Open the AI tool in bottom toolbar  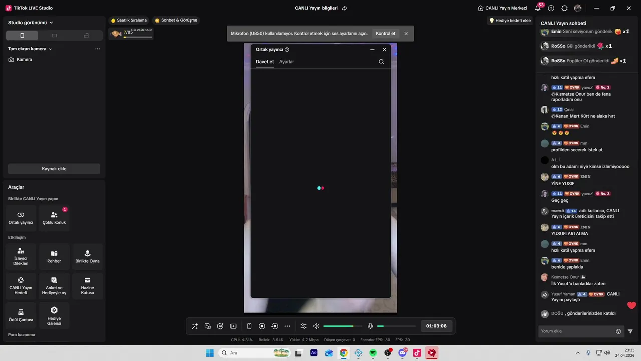coord(220,326)
